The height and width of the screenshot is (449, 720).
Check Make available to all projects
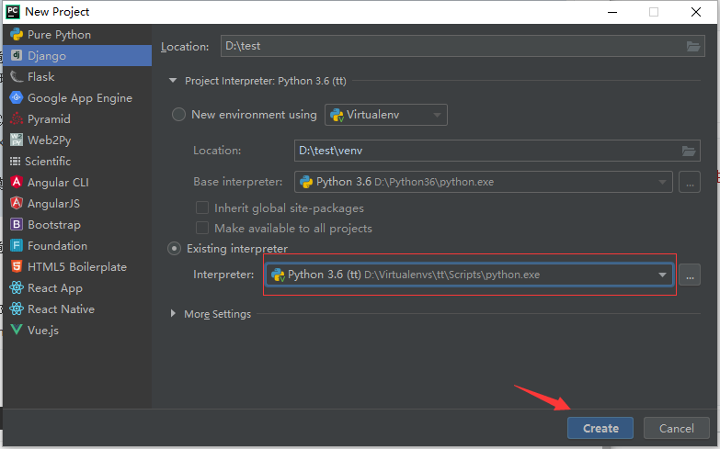coord(202,228)
